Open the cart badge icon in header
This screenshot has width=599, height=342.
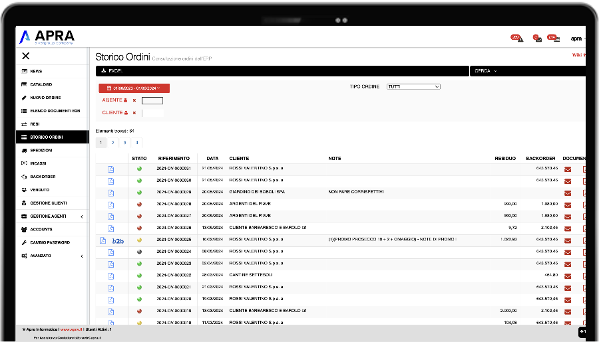554,38
